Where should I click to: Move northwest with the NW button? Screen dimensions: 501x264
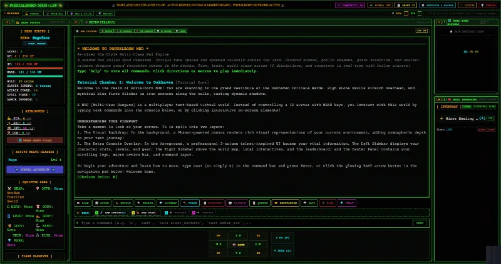(218, 236)
